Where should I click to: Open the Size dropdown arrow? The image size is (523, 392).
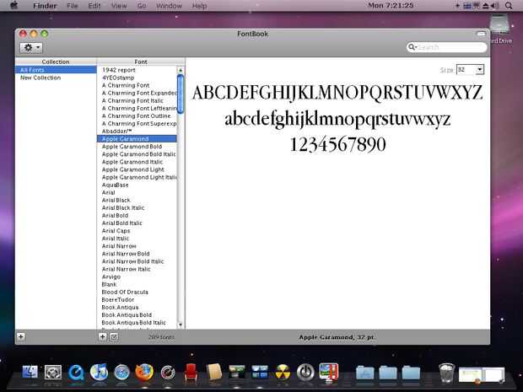coord(480,69)
